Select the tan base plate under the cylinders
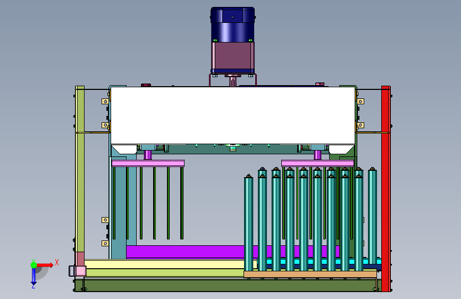Image resolution: width=461 pixels, height=299 pixels. (x=310, y=275)
